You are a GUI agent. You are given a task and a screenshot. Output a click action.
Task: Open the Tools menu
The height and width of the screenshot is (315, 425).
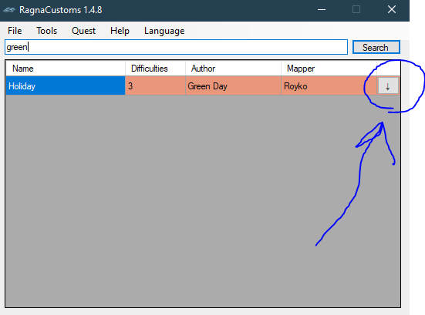(46, 31)
